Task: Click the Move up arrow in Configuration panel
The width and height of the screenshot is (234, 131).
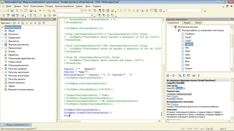Action: (x=31, y=23)
